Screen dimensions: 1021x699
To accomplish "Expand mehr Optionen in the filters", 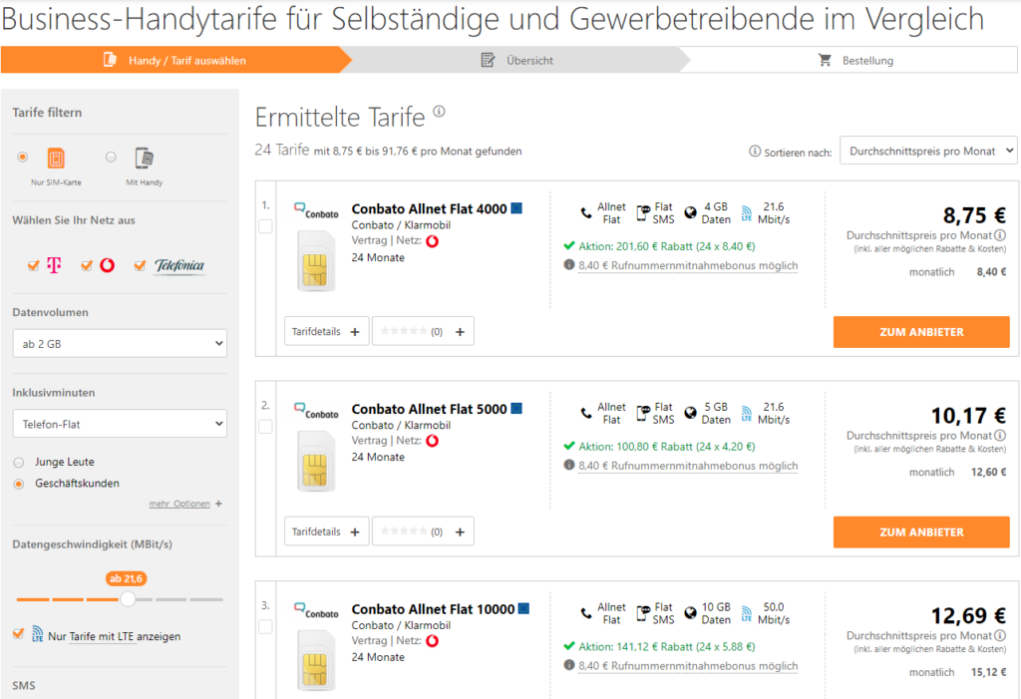I will coord(185,504).
